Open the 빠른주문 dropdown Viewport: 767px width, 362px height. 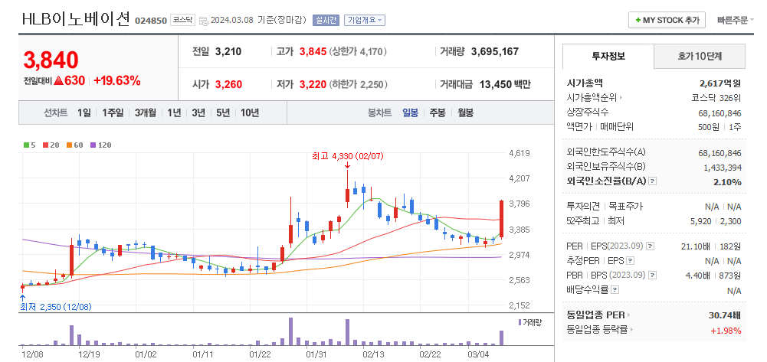[x=736, y=21]
